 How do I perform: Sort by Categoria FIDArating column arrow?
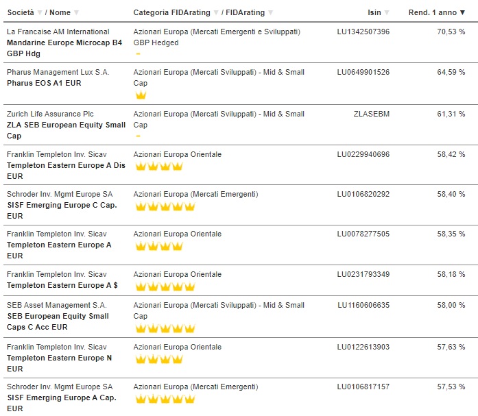216,12
